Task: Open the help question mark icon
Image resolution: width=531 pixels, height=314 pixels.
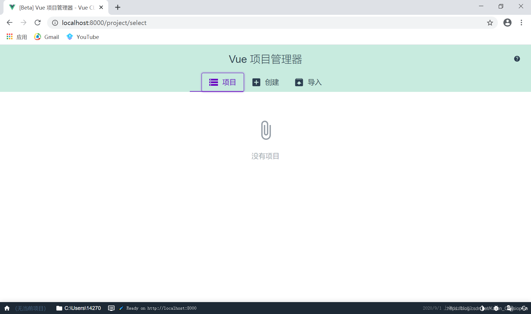Action: pos(517,59)
